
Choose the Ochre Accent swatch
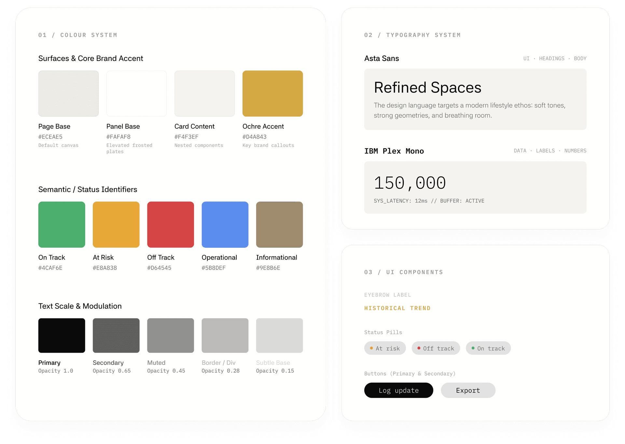click(x=273, y=94)
